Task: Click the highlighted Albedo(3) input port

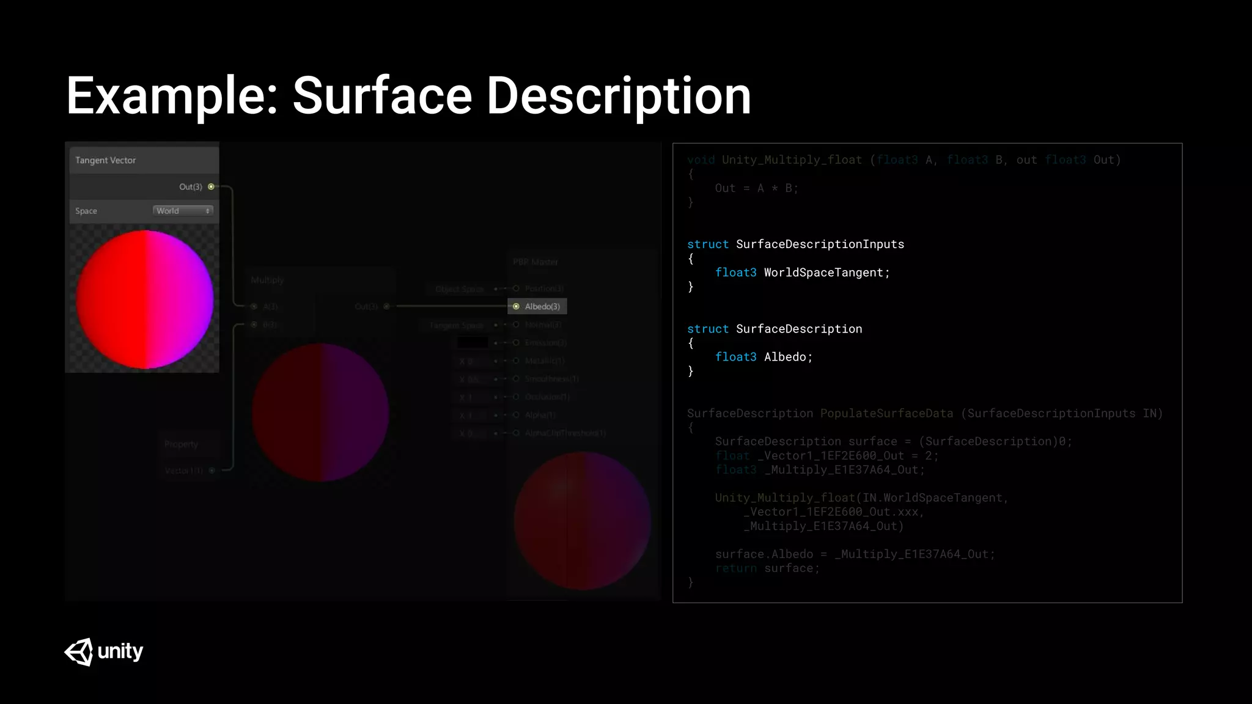Action: point(516,306)
